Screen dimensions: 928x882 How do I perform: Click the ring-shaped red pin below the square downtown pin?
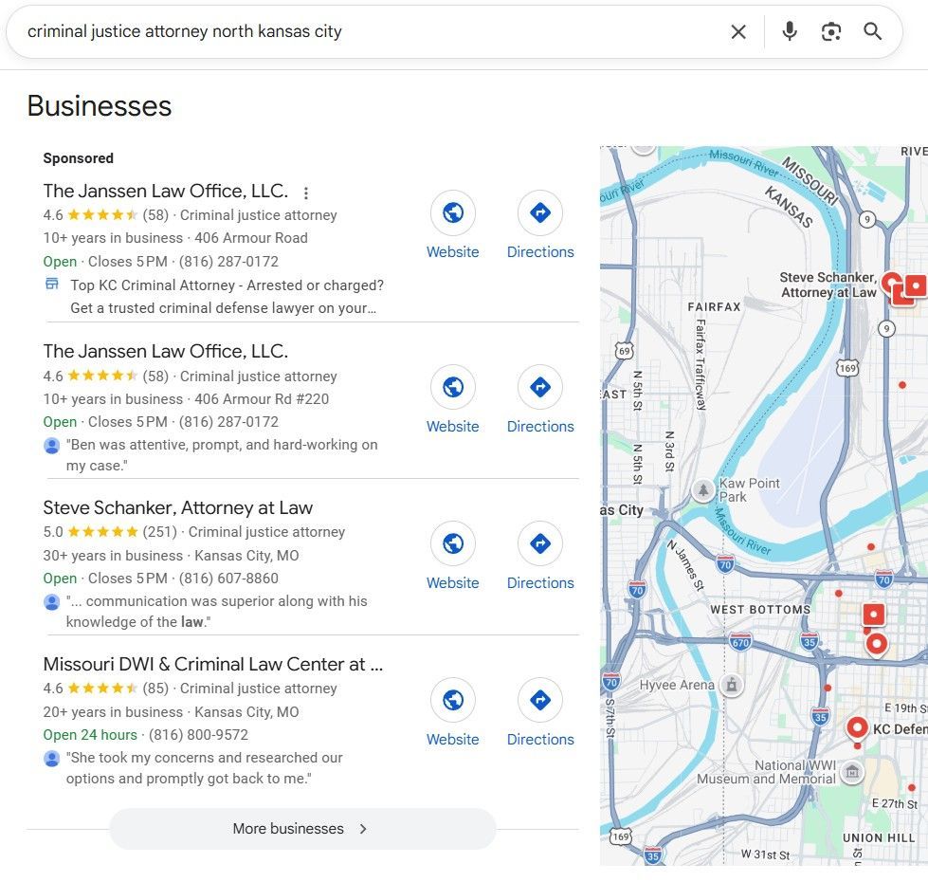877,643
